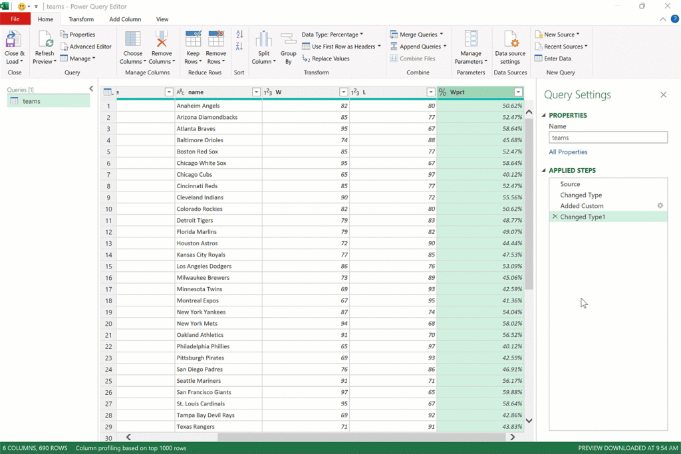
Task: Collapse the Queries pane
Action: [91, 88]
